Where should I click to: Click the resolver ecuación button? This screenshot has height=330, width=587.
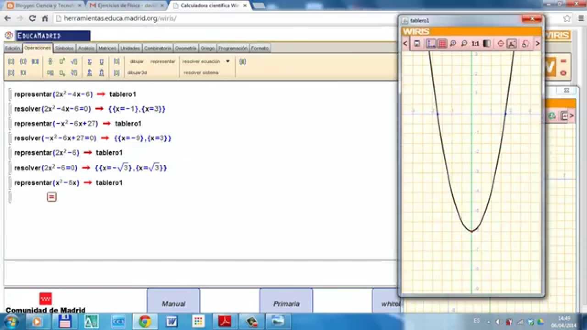201,61
